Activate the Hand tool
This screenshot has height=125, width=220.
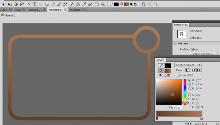pos(97,4)
